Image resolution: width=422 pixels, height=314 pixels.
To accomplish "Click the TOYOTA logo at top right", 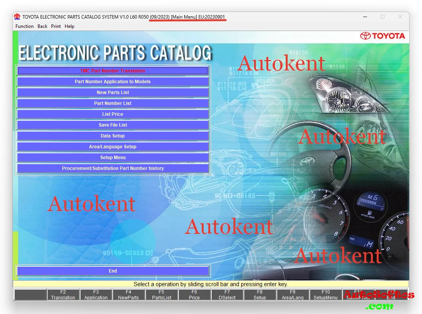I will (383, 36).
